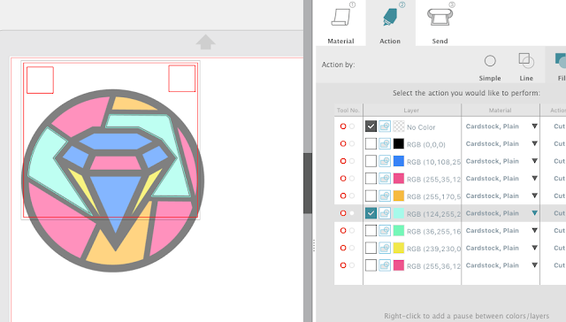Enable the RGB (255,170,5 layer checkbox
This screenshot has width=566, height=322.
tap(371, 195)
